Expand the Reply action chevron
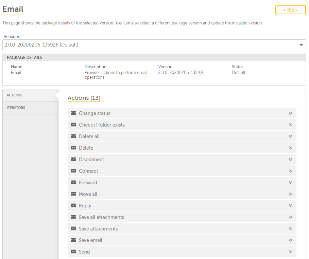 pos(291,205)
